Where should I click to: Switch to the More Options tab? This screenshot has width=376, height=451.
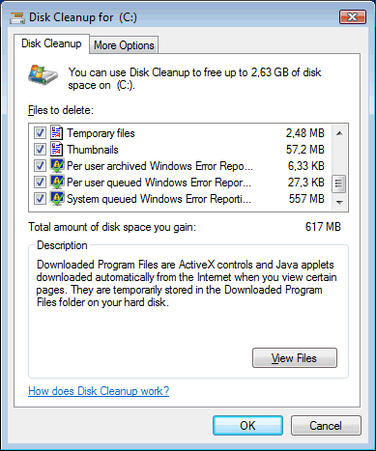[124, 45]
